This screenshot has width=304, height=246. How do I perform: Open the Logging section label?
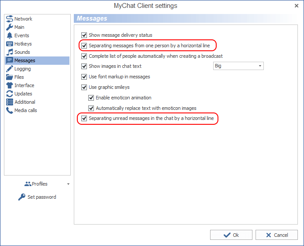[x=23, y=69]
